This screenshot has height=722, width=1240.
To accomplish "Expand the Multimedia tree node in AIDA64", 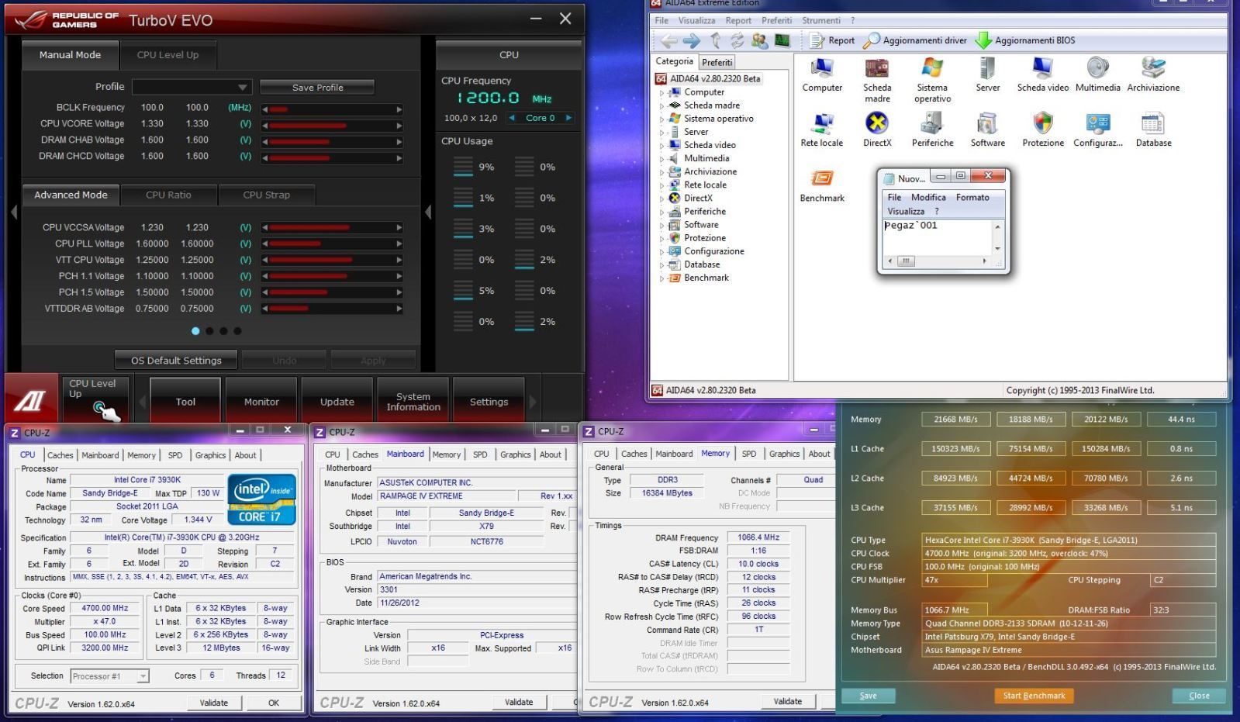I will (x=661, y=158).
